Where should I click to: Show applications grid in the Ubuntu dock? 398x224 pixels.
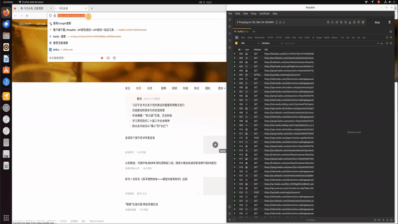[x=6, y=218]
